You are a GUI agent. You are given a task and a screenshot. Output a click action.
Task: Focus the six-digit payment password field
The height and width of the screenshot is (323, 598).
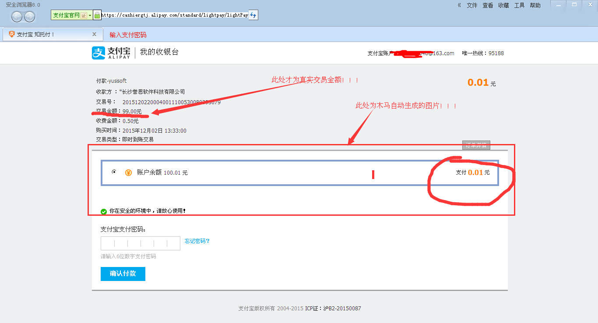pyautogui.click(x=141, y=243)
